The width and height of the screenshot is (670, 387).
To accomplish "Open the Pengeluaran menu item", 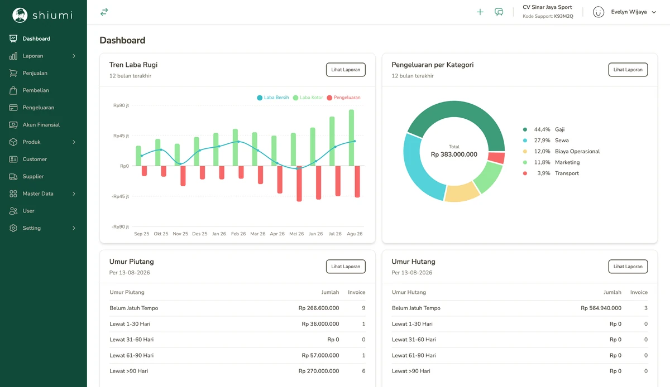I will click(44, 108).
